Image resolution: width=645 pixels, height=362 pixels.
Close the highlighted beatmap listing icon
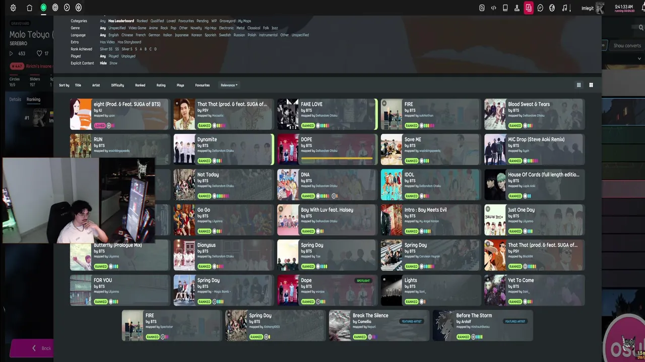click(x=529, y=8)
